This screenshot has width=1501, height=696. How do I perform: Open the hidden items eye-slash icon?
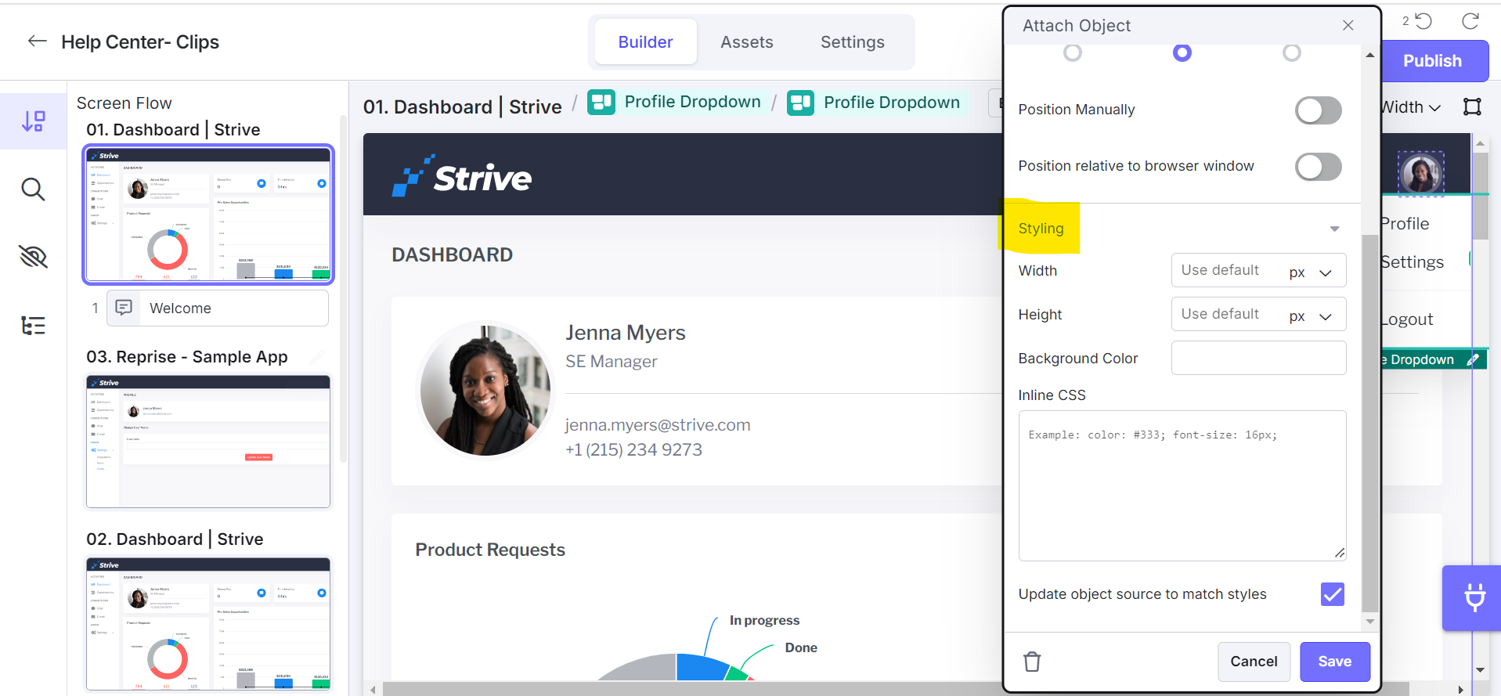[33, 257]
